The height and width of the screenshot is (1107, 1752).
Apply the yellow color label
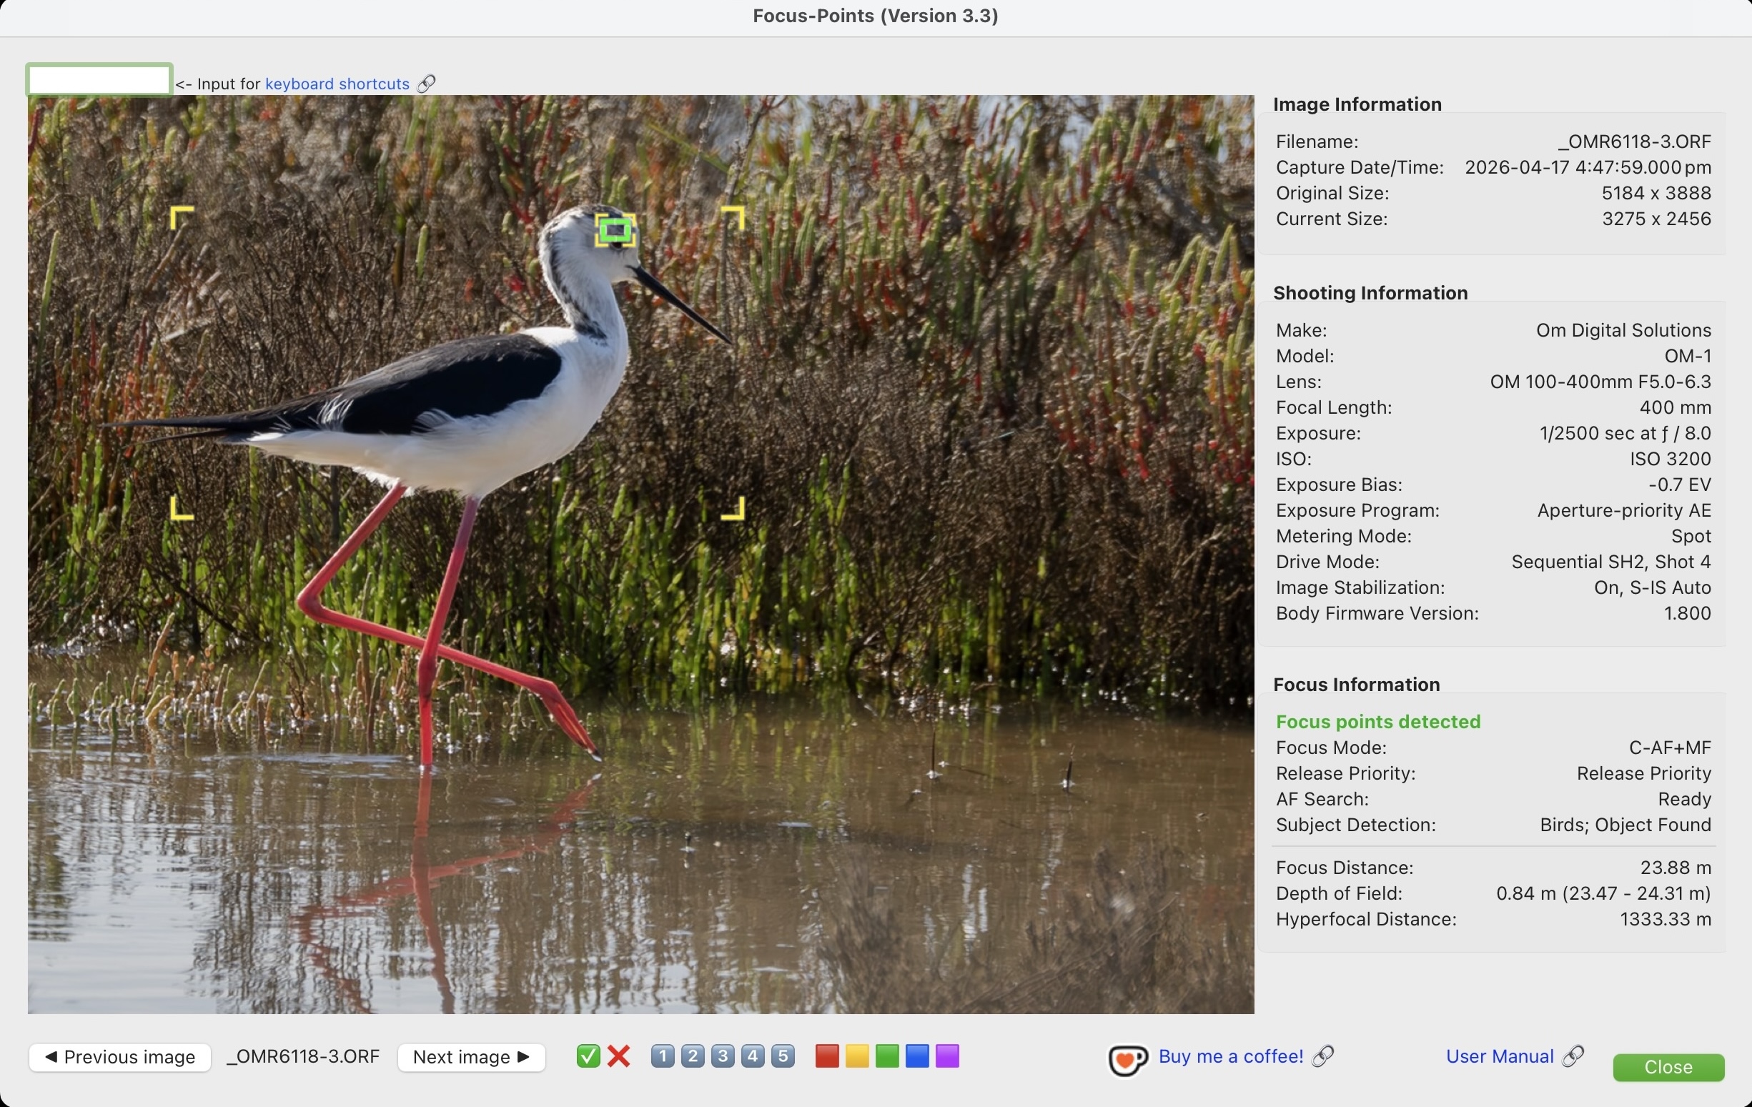tap(857, 1056)
